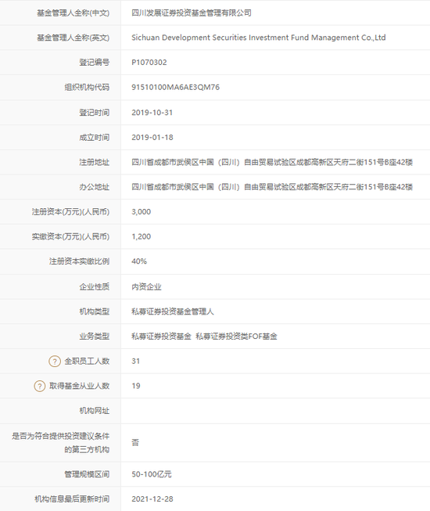Click the label 机构类型
This screenshot has height=511, width=430.
click(x=95, y=311)
